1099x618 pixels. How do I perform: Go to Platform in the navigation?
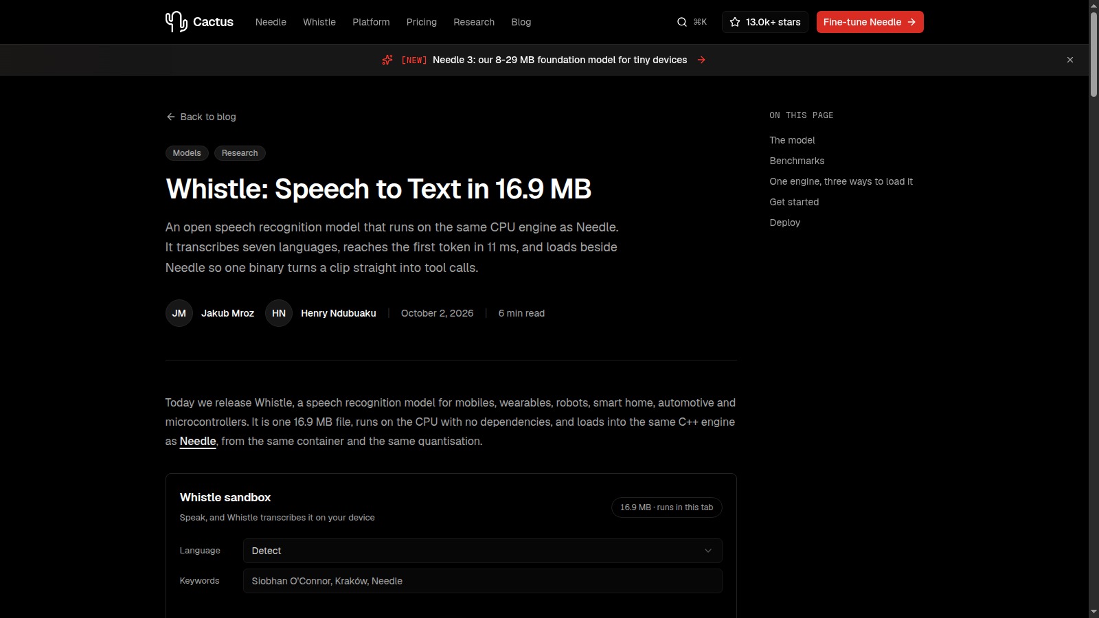pos(371,22)
